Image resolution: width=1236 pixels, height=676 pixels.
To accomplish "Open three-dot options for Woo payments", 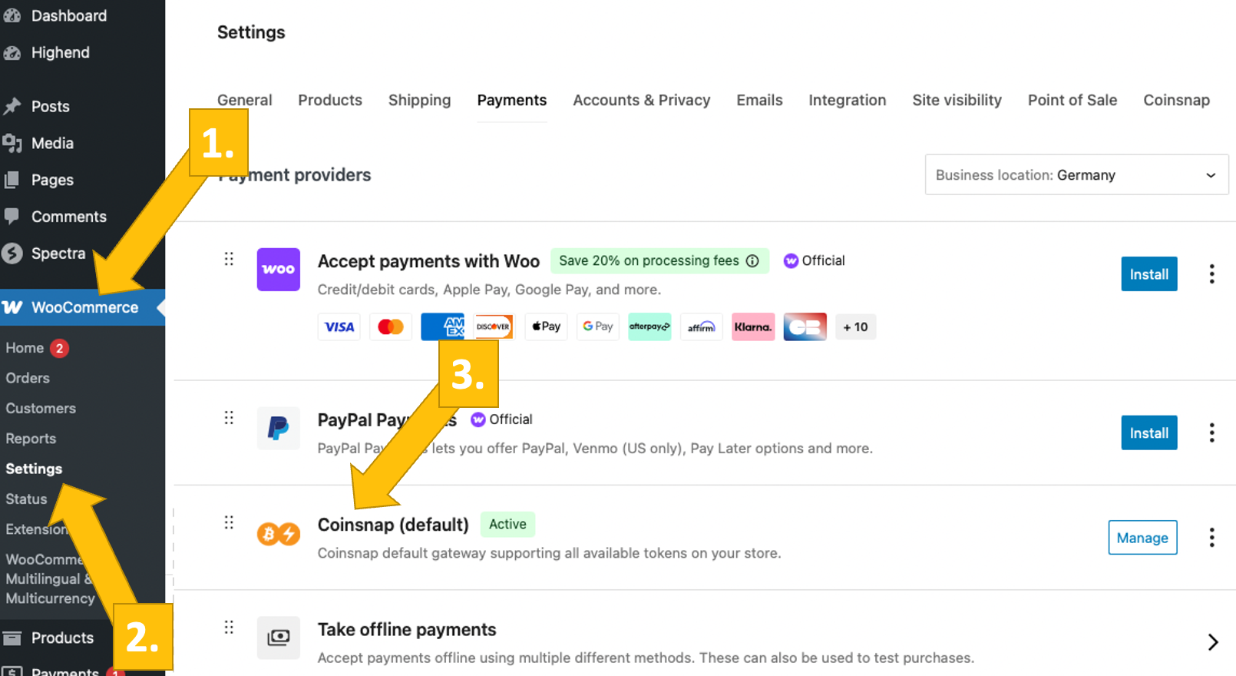I will click(x=1211, y=274).
